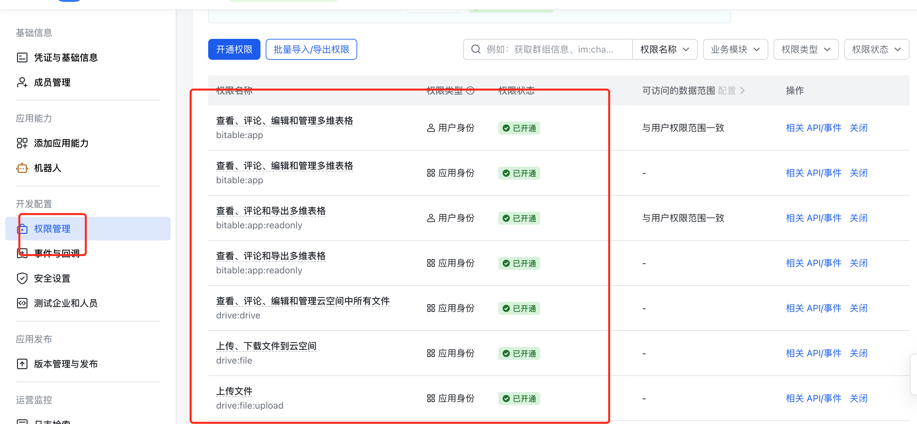This screenshot has height=424, width=917.
Task: Open 相关 API/事件 for drive:drive row
Action: (x=813, y=308)
